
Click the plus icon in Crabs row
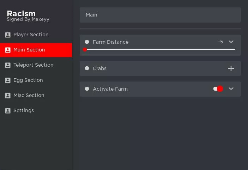231,68
